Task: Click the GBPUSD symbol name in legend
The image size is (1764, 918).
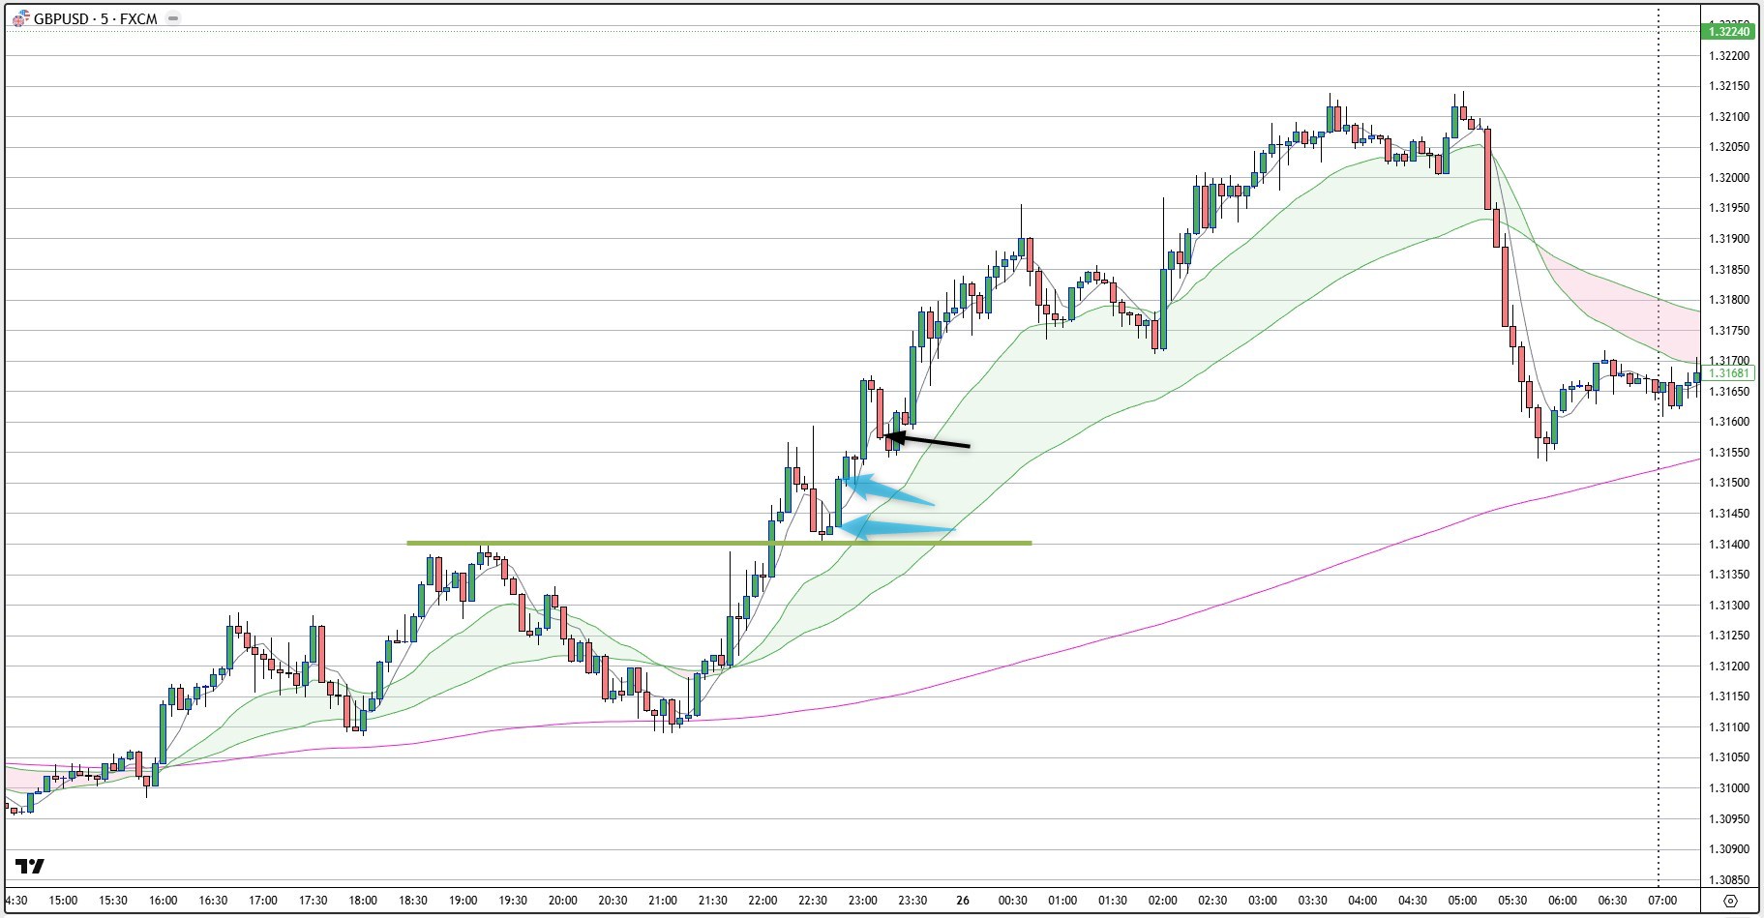Action: (60, 16)
